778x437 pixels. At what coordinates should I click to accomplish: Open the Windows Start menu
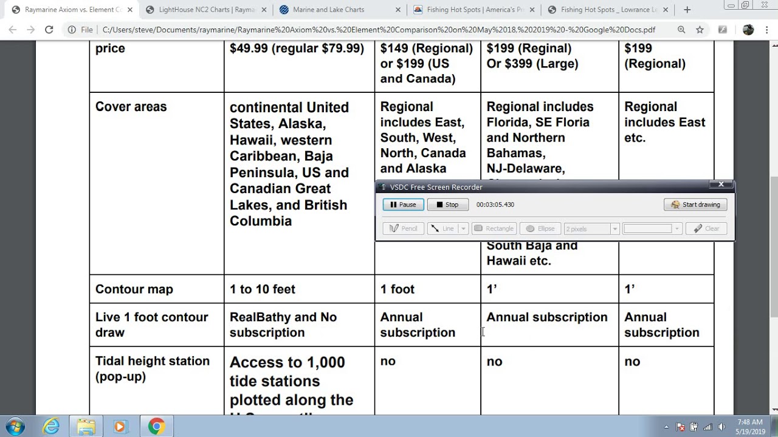click(x=15, y=427)
